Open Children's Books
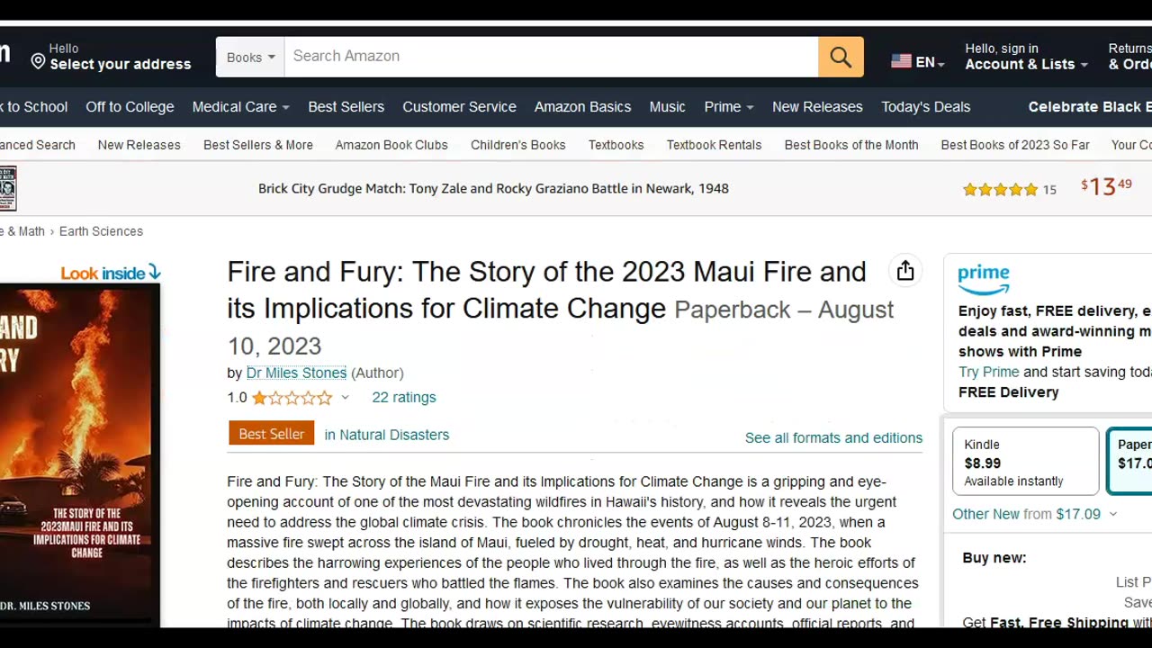Image resolution: width=1152 pixels, height=648 pixels. [x=518, y=145]
